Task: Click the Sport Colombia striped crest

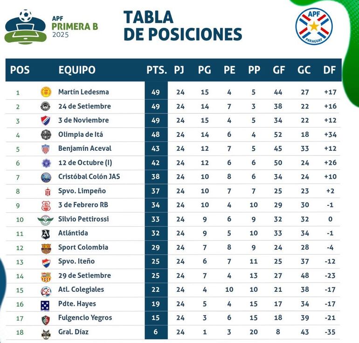Action: pos(46,248)
